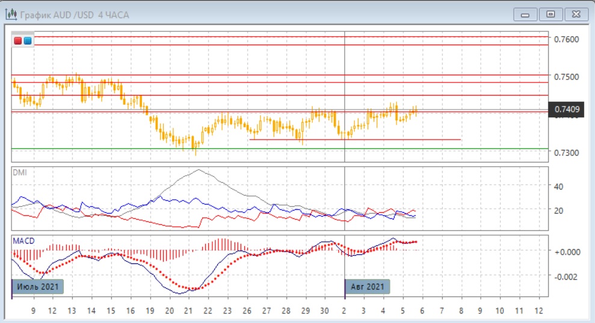Click date 12 at the time axis right end
595x323 pixels.
pos(538,310)
